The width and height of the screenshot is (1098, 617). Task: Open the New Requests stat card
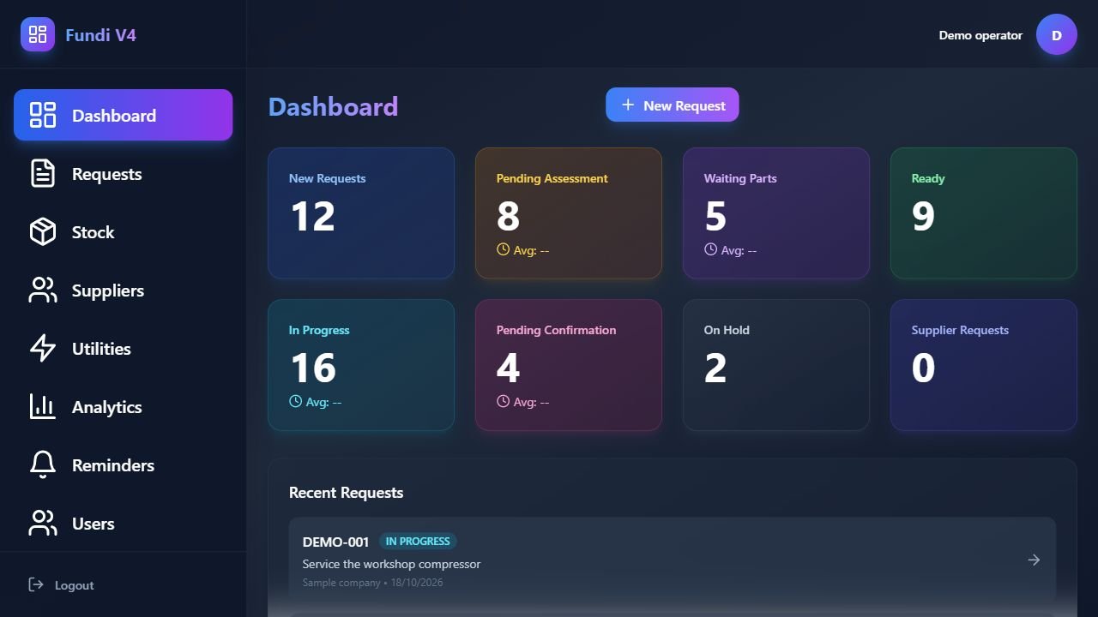click(361, 213)
